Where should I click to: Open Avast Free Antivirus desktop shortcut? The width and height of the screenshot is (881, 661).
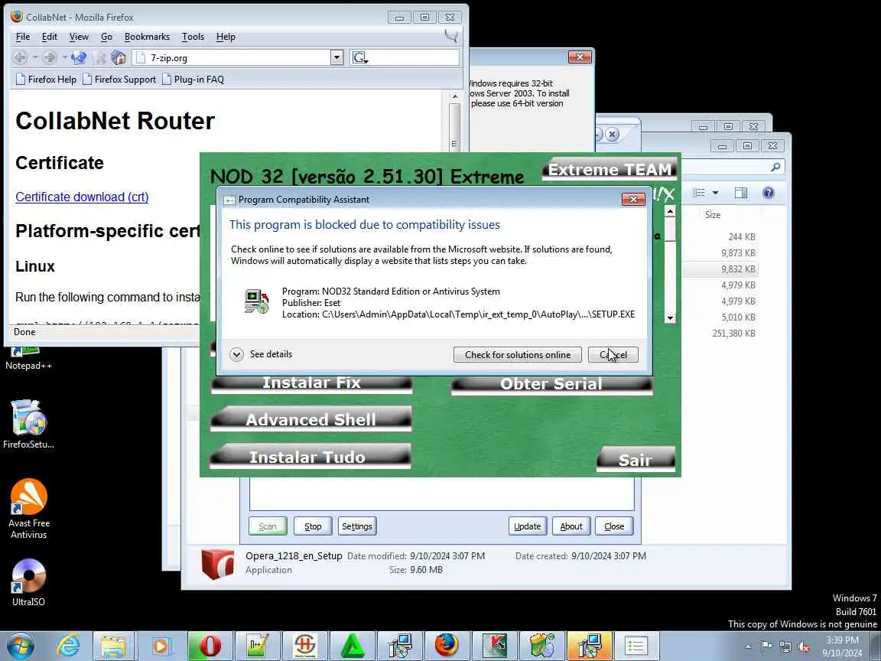click(x=28, y=509)
